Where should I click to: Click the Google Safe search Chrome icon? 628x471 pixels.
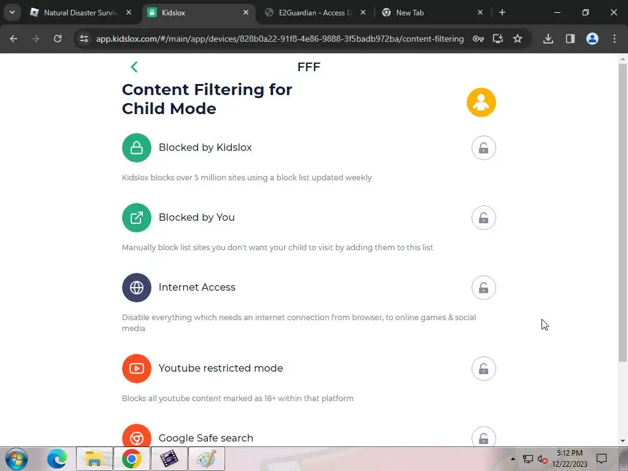[137, 436]
